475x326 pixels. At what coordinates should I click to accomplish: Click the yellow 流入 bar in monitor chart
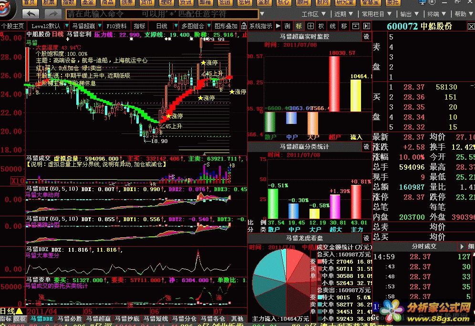[356, 95]
